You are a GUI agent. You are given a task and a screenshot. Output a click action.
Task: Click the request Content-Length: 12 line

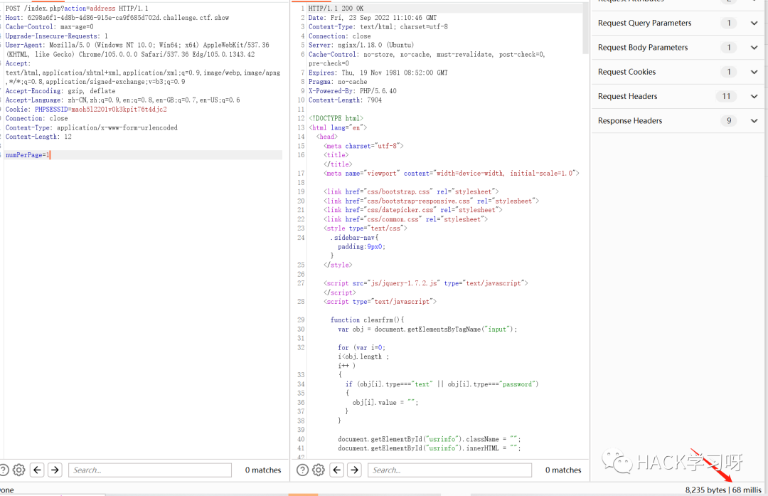coord(38,137)
